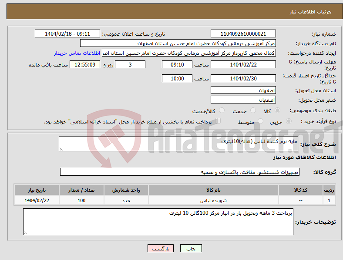Click the remaining days field showing 3
343x260 pixels.
click(130, 64)
